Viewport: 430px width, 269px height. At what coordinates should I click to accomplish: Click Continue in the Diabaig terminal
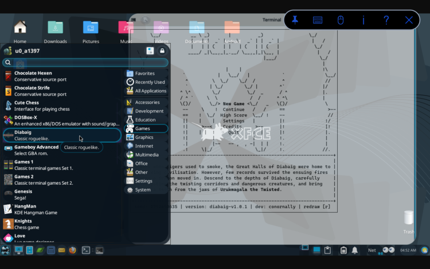coord(234,110)
